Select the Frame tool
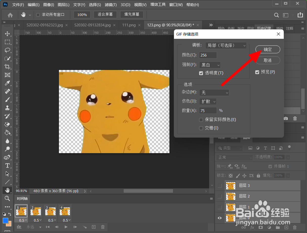The width and height of the screenshot is (307, 233). 7,75
